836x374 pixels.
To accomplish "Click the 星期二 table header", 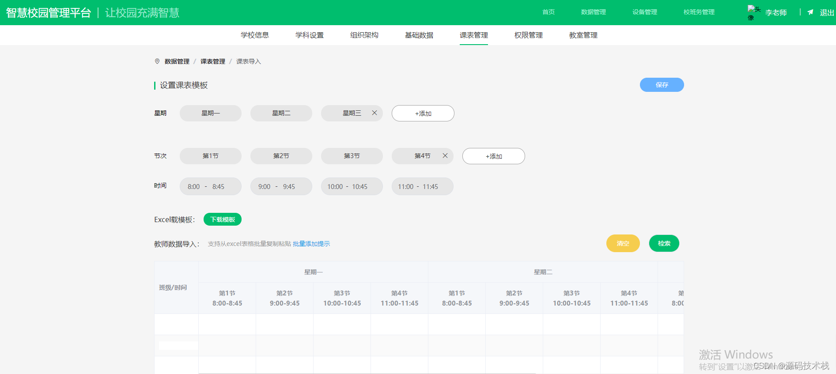I will [543, 272].
